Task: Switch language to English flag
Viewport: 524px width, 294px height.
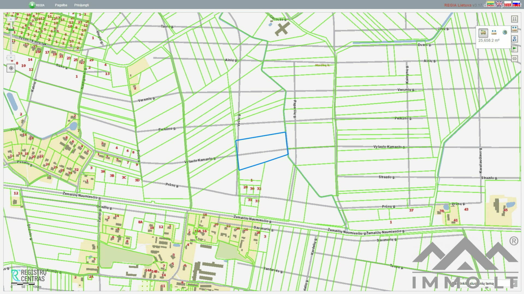Action: point(499,4)
